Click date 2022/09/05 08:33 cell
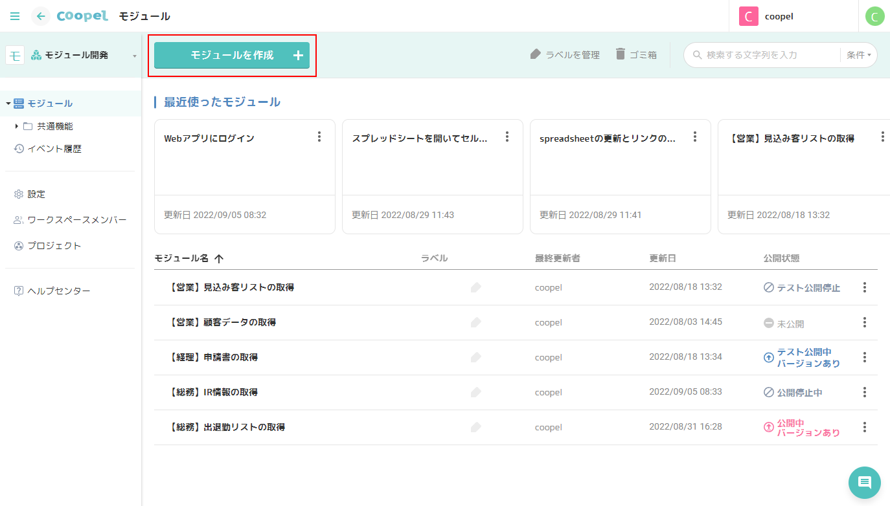The height and width of the screenshot is (506, 890). click(685, 392)
